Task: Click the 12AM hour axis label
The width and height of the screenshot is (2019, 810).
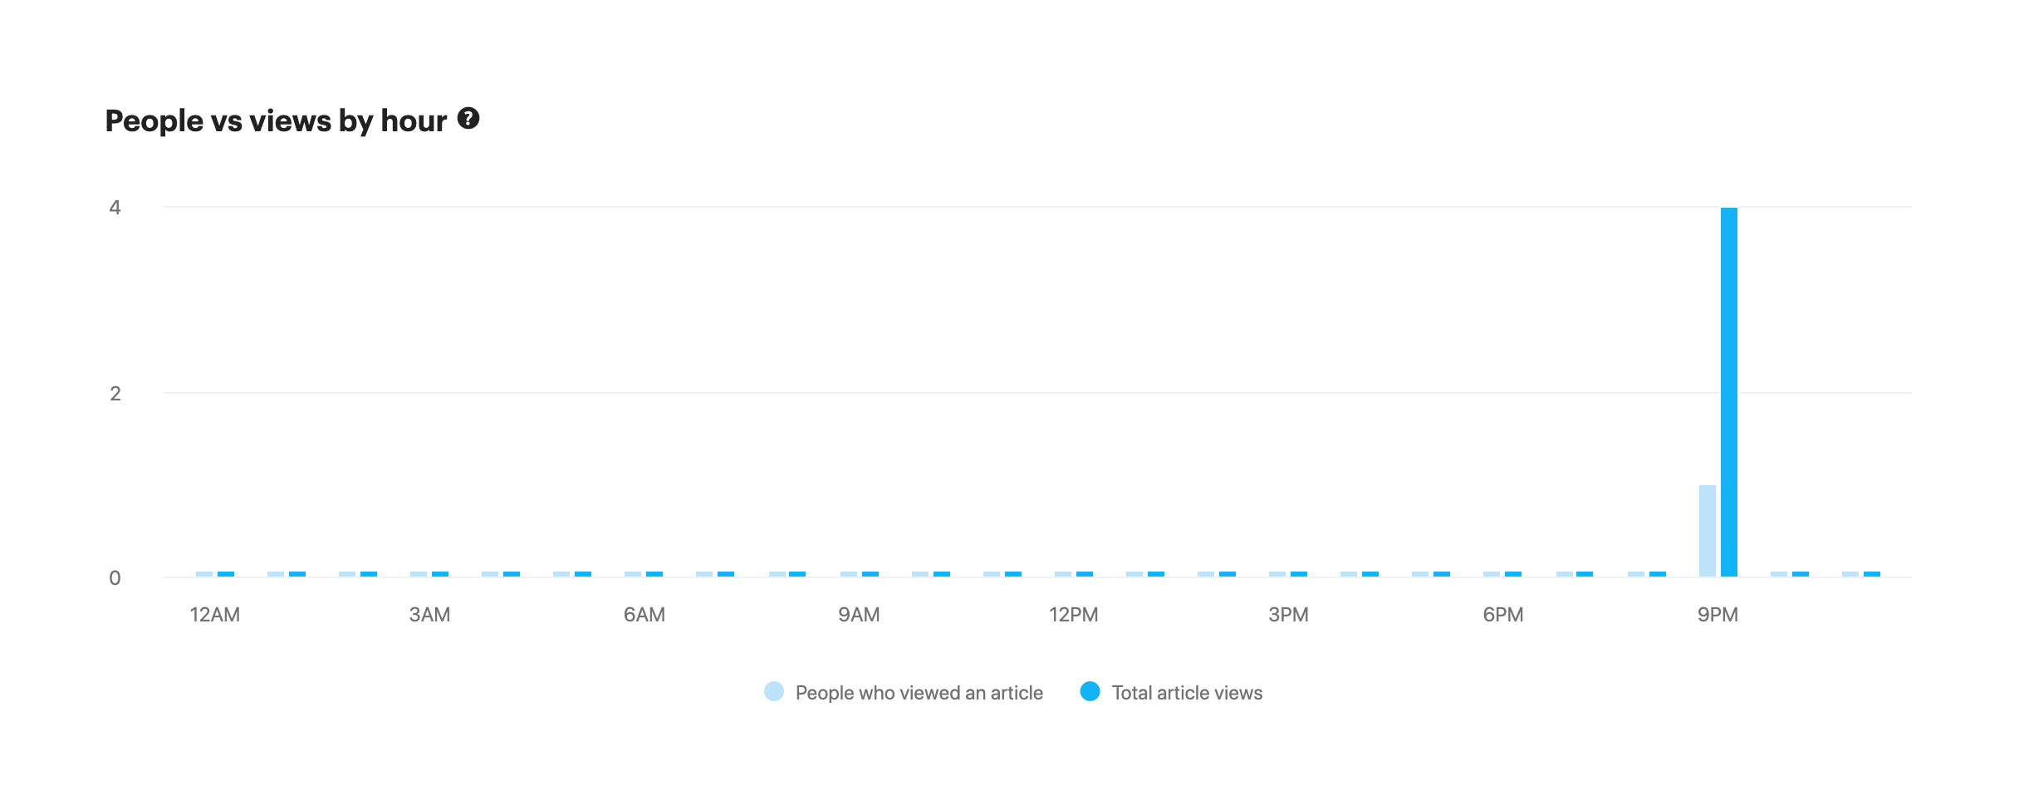Action: 215,615
